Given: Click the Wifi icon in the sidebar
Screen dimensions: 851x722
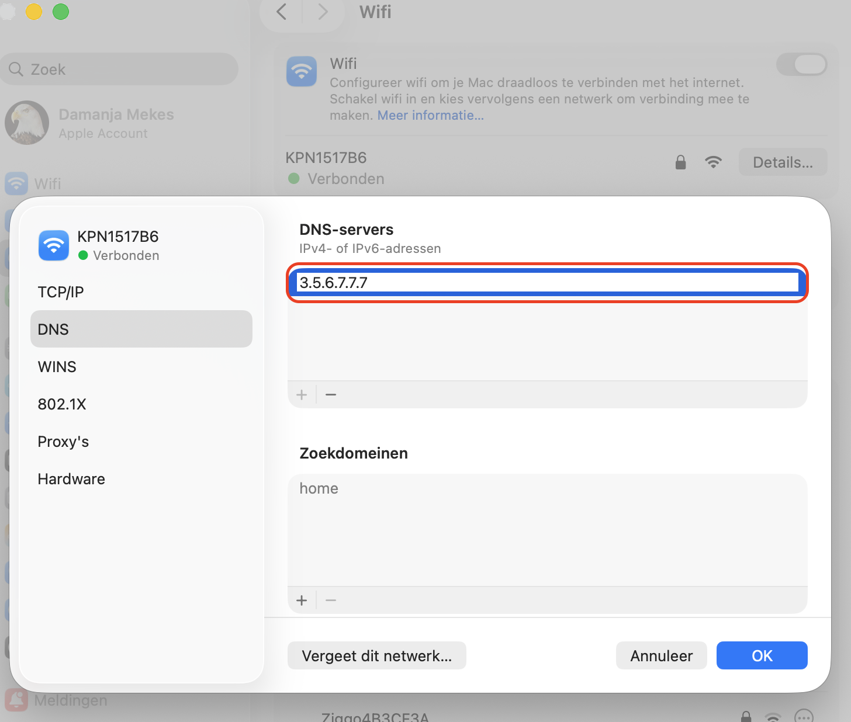Looking at the screenshot, I should tap(16, 183).
